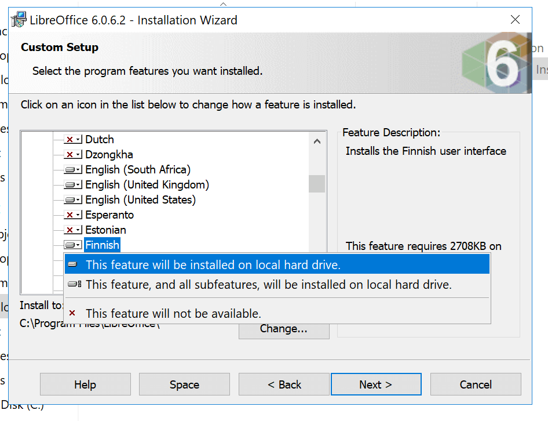Cancel the installation

coord(476,384)
